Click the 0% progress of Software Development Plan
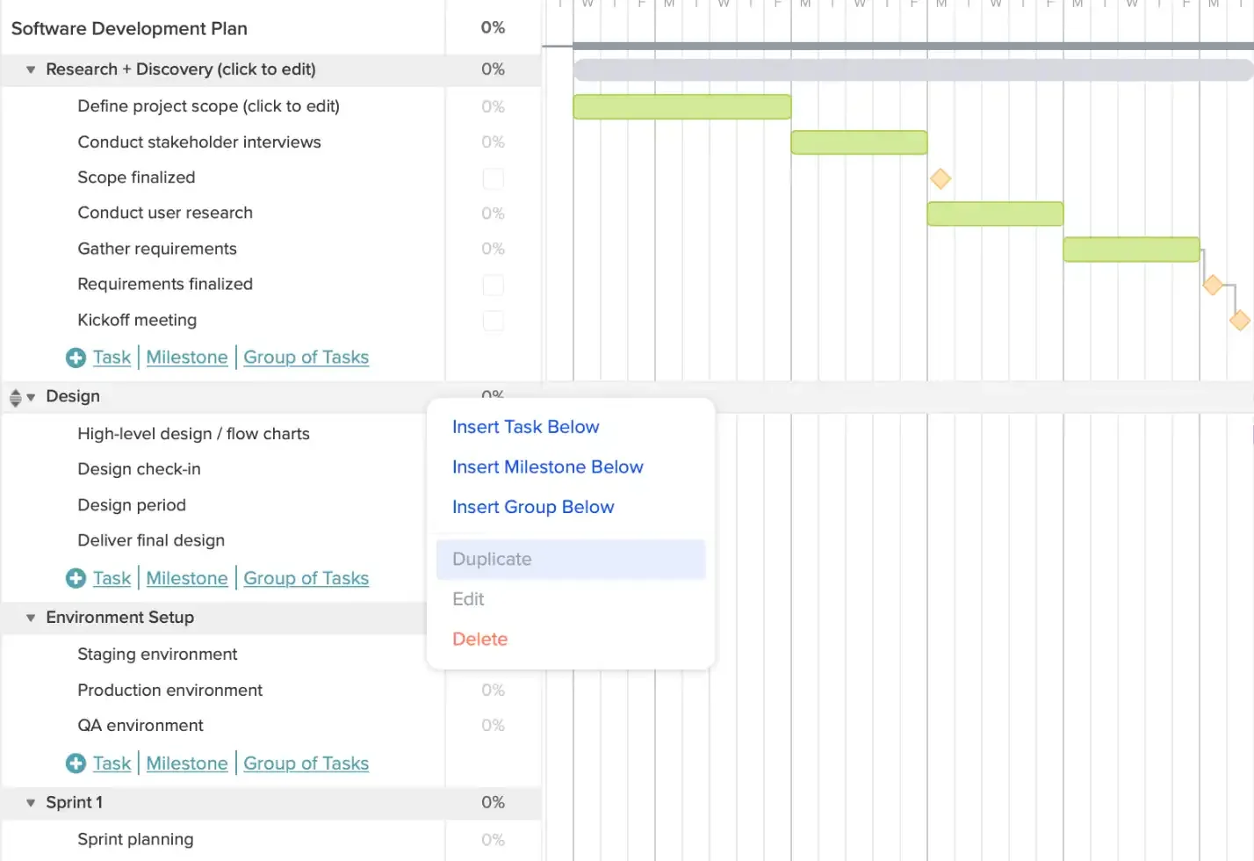This screenshot has height=861, width=1254. pos(493,28)
